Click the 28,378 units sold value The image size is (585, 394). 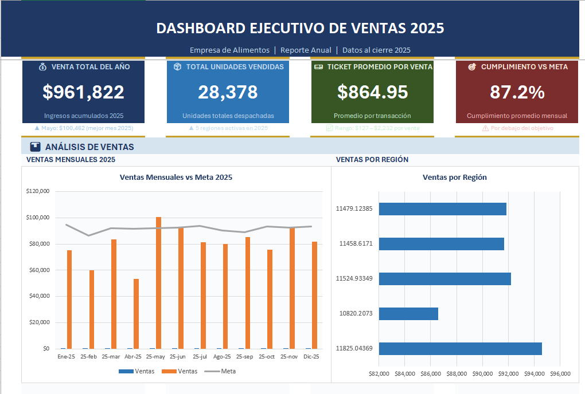(228, 92)
